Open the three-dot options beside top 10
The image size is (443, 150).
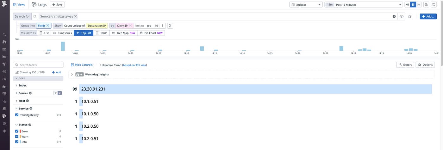[163, 25]
